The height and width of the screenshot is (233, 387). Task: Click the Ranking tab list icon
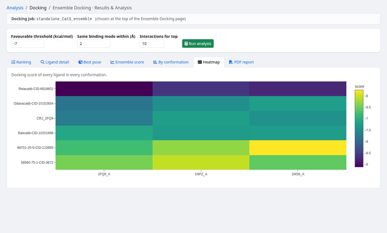tap(13, 62)
